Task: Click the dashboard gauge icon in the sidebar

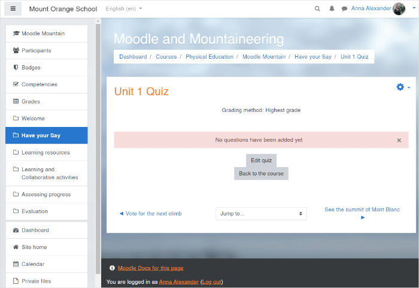Action: [16, 230]
